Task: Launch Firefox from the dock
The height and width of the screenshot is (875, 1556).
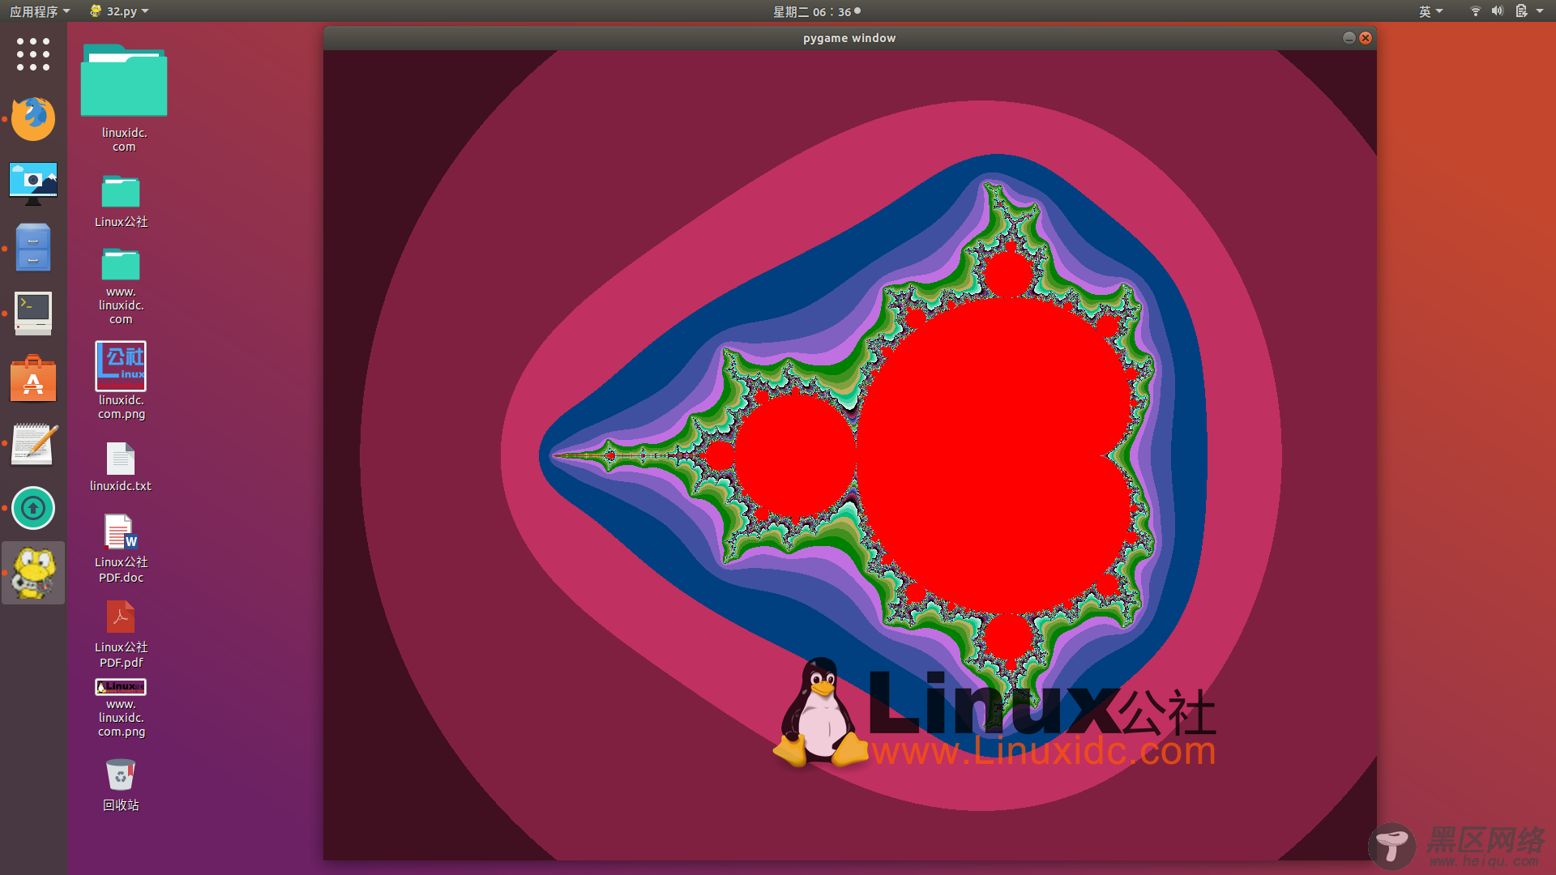Action: pyautogui.click(x=33, y=119)
